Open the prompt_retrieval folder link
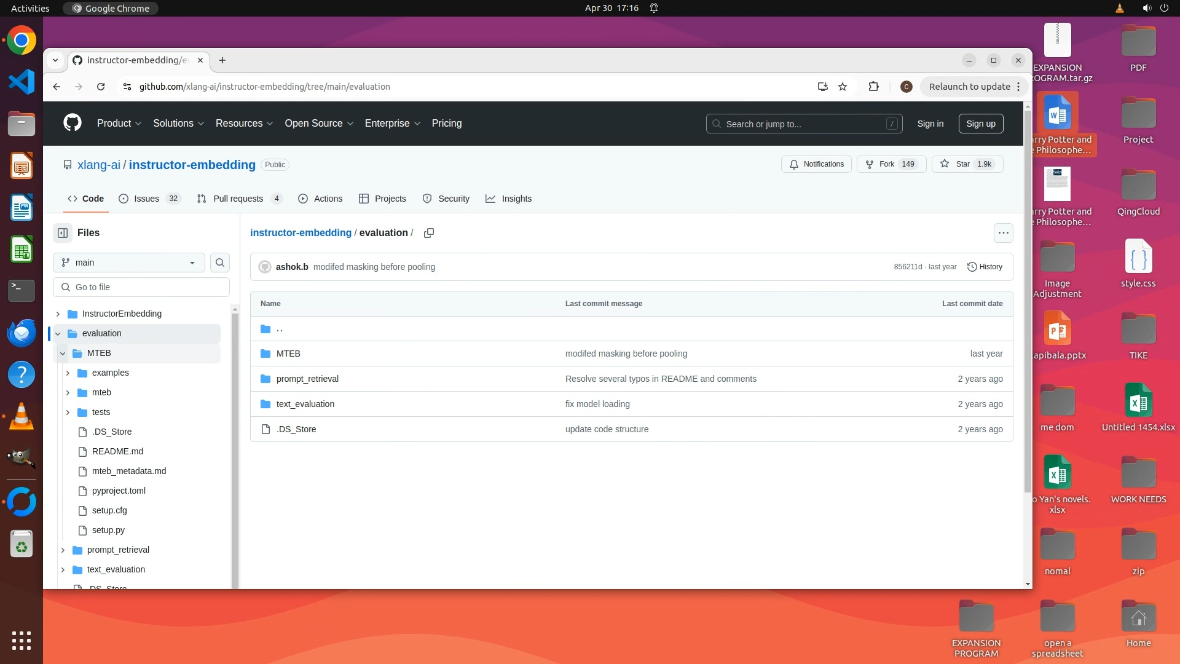Screen dimensions: 1180x664 click(307, 379)
